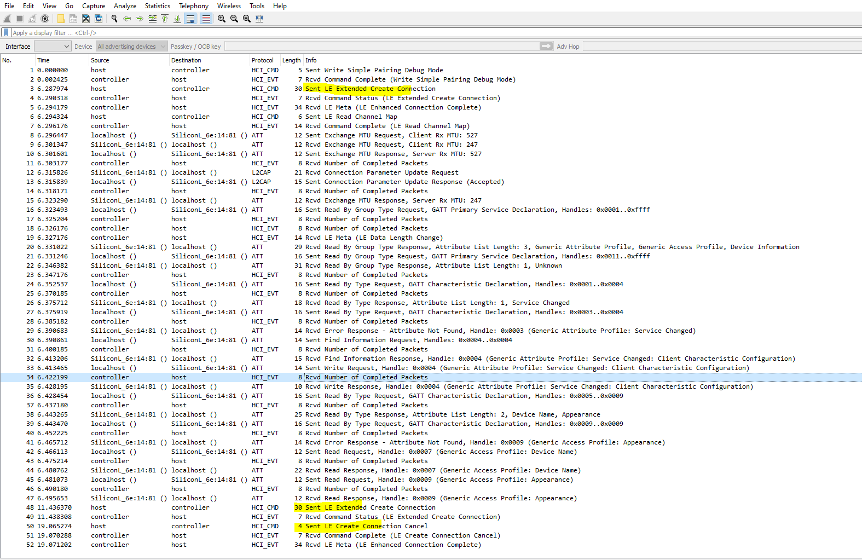Open the Analyze menu
The width and height of the screenshot is (862, 560).
pos(125,6)
